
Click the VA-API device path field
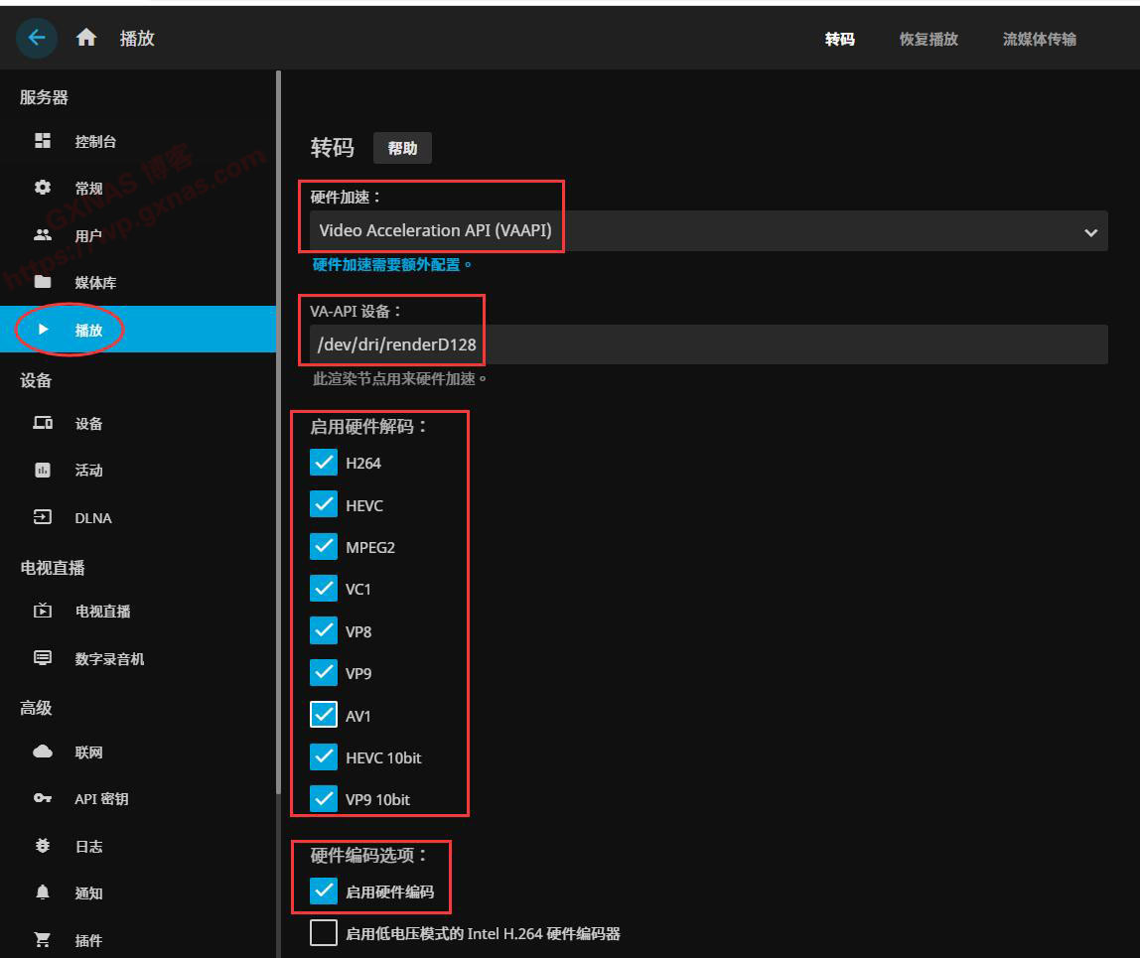point(708,344)
